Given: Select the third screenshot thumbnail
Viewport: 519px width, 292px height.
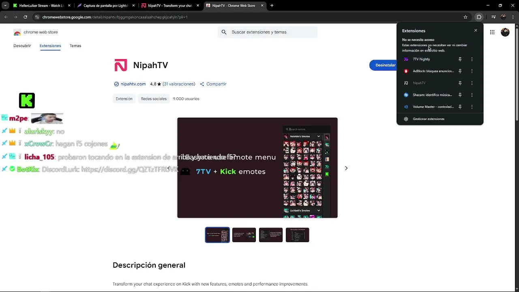Looking at the screenshot, I should point(271,235).
